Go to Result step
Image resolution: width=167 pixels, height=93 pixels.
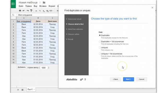70,39
